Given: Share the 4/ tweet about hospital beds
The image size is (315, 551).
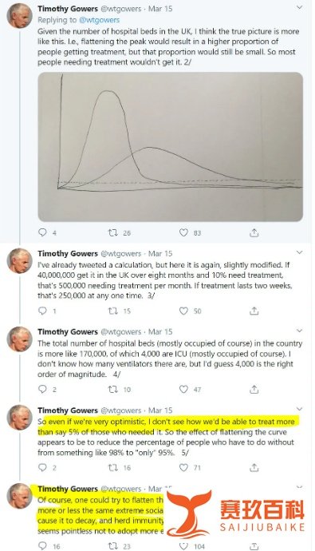Looking at the screenshot, I should (254, 389).
